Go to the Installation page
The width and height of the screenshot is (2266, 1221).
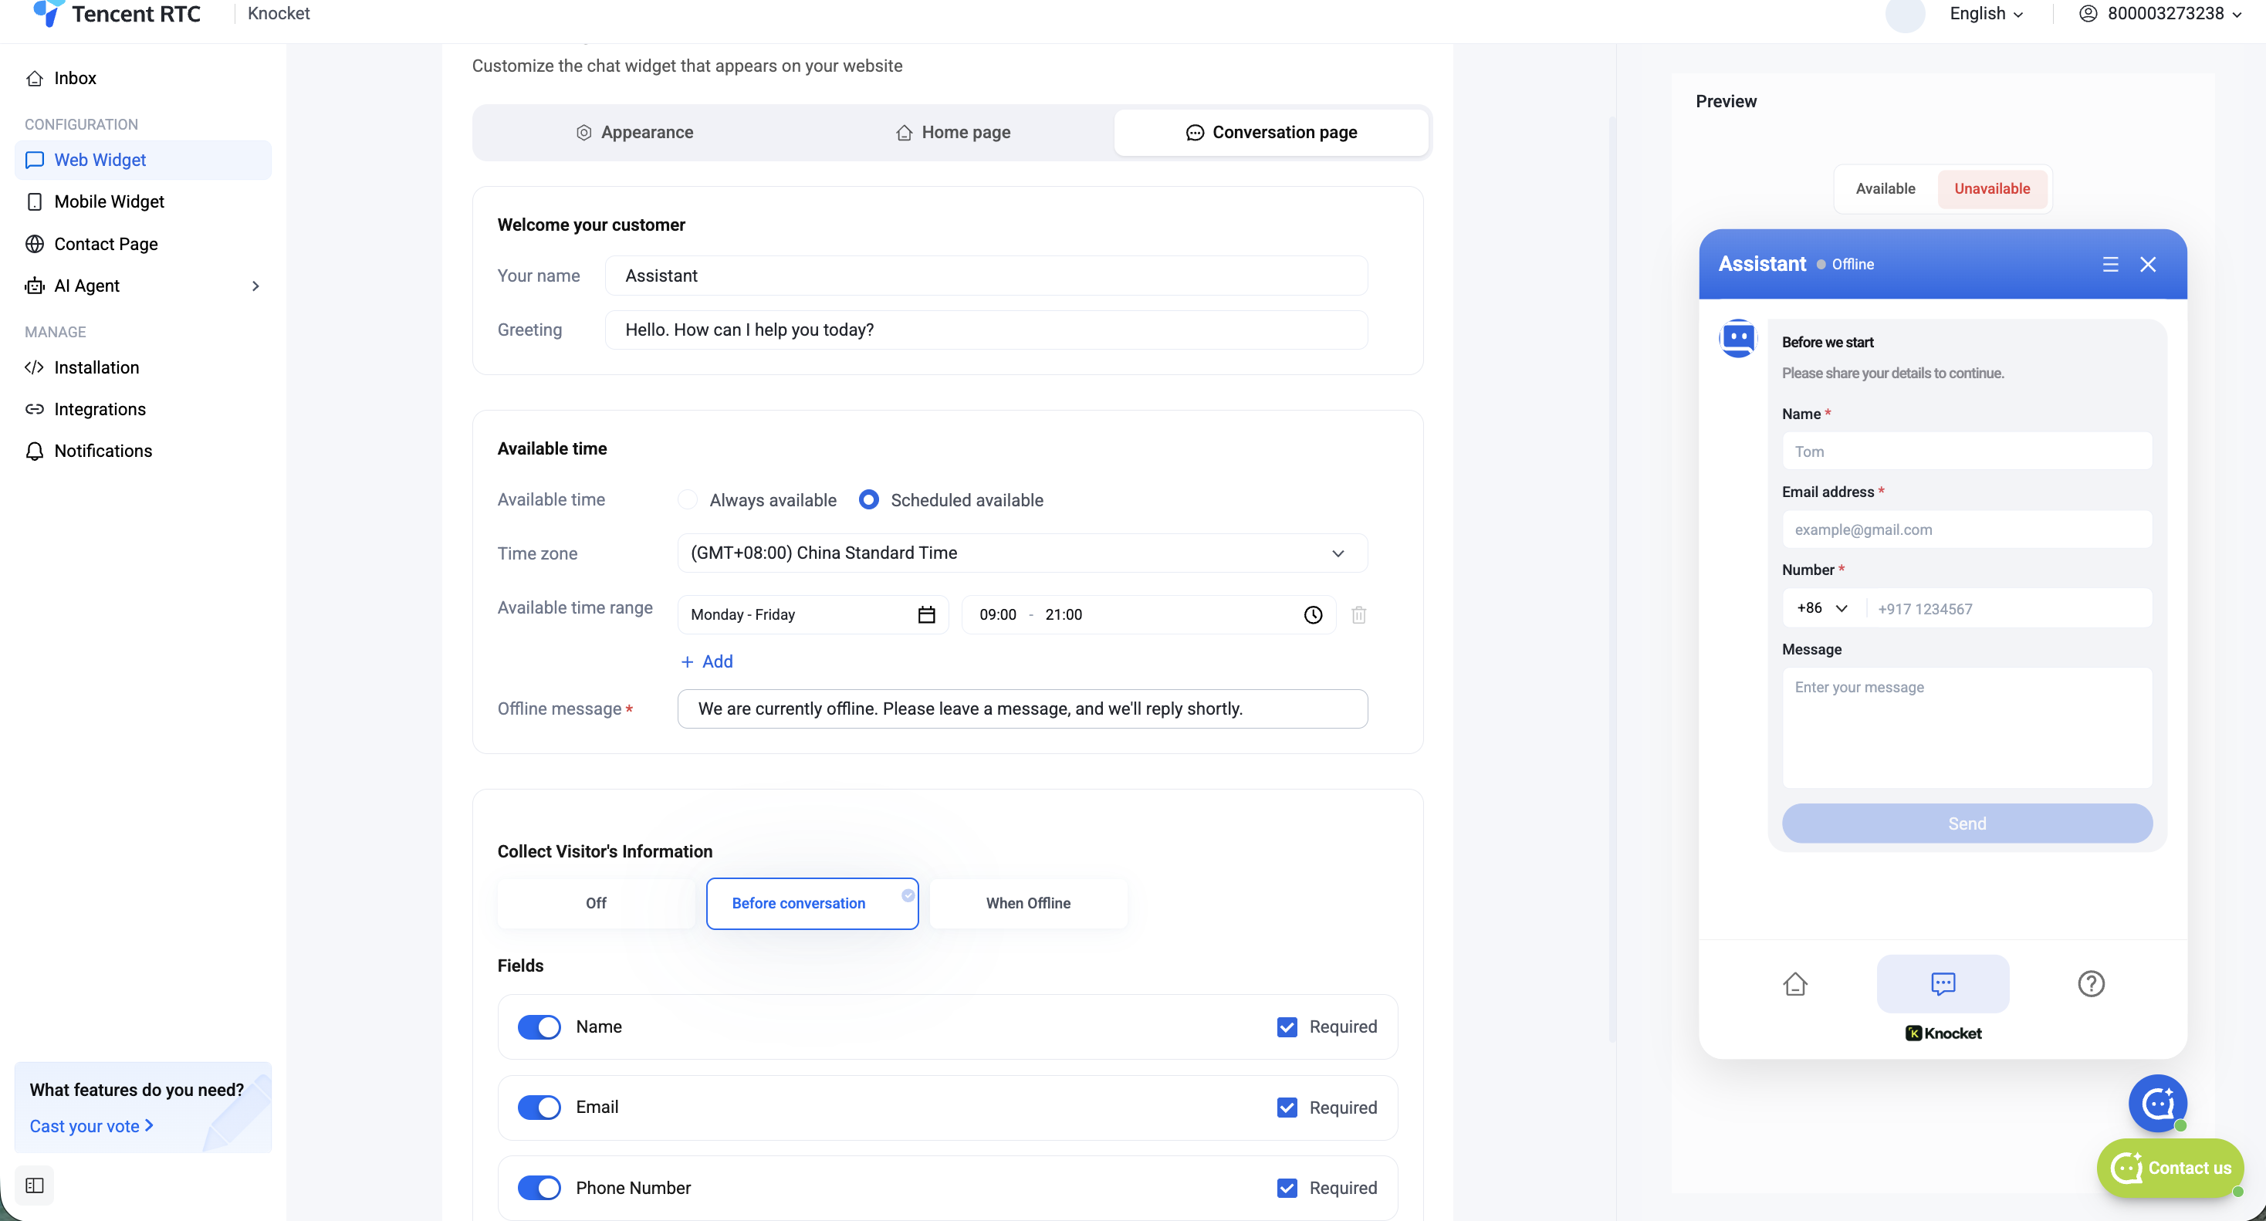point(143,367)
